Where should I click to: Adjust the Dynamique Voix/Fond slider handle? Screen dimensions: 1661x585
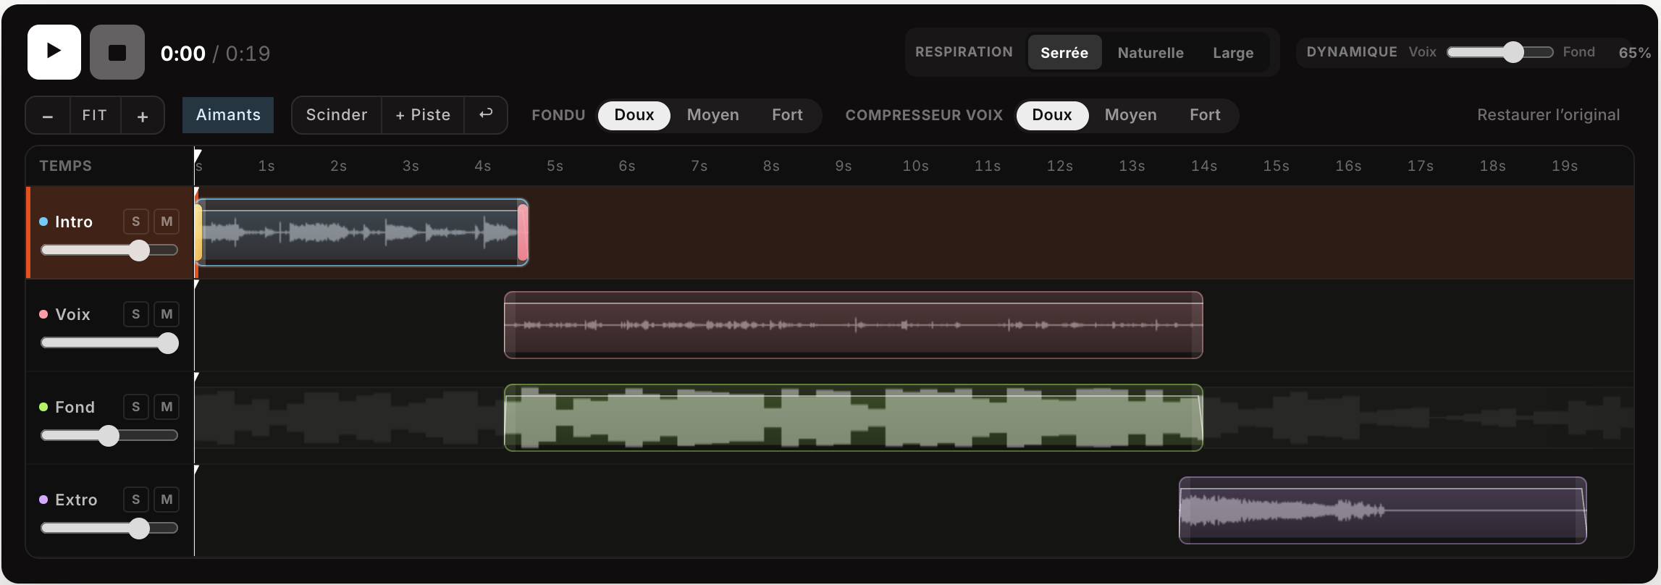1513,52
